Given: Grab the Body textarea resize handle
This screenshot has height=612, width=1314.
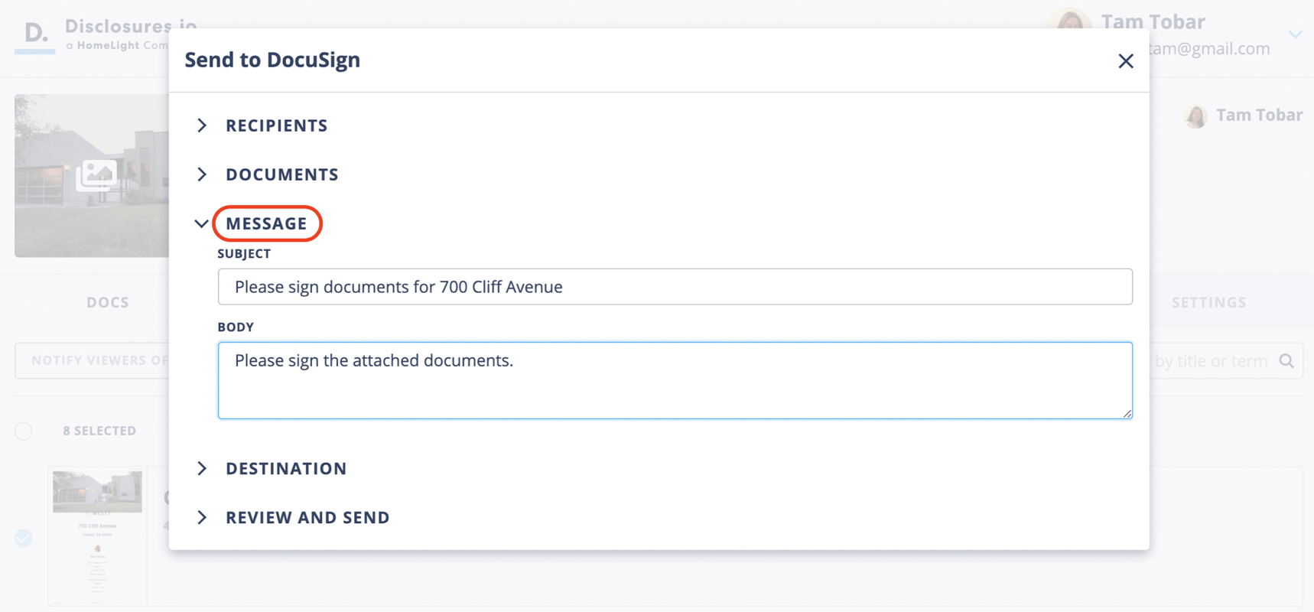Looking at the screenshot, I should click(x=1127, y=414).
